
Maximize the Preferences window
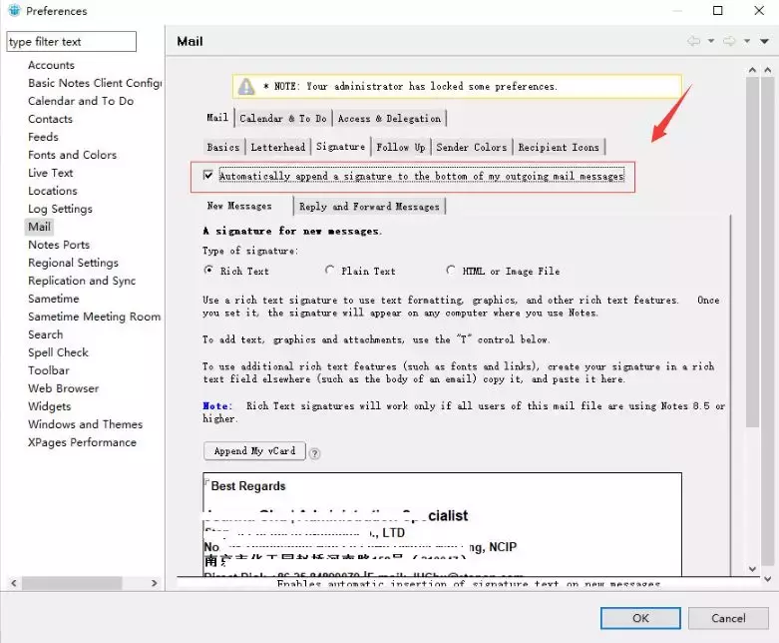tap(717, 10)
